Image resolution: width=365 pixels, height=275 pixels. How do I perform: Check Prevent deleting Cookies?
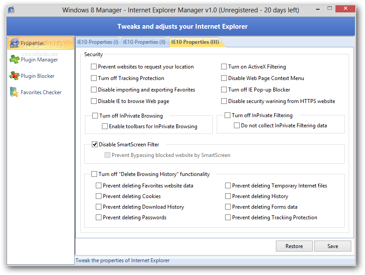click(x=99, y=196)
